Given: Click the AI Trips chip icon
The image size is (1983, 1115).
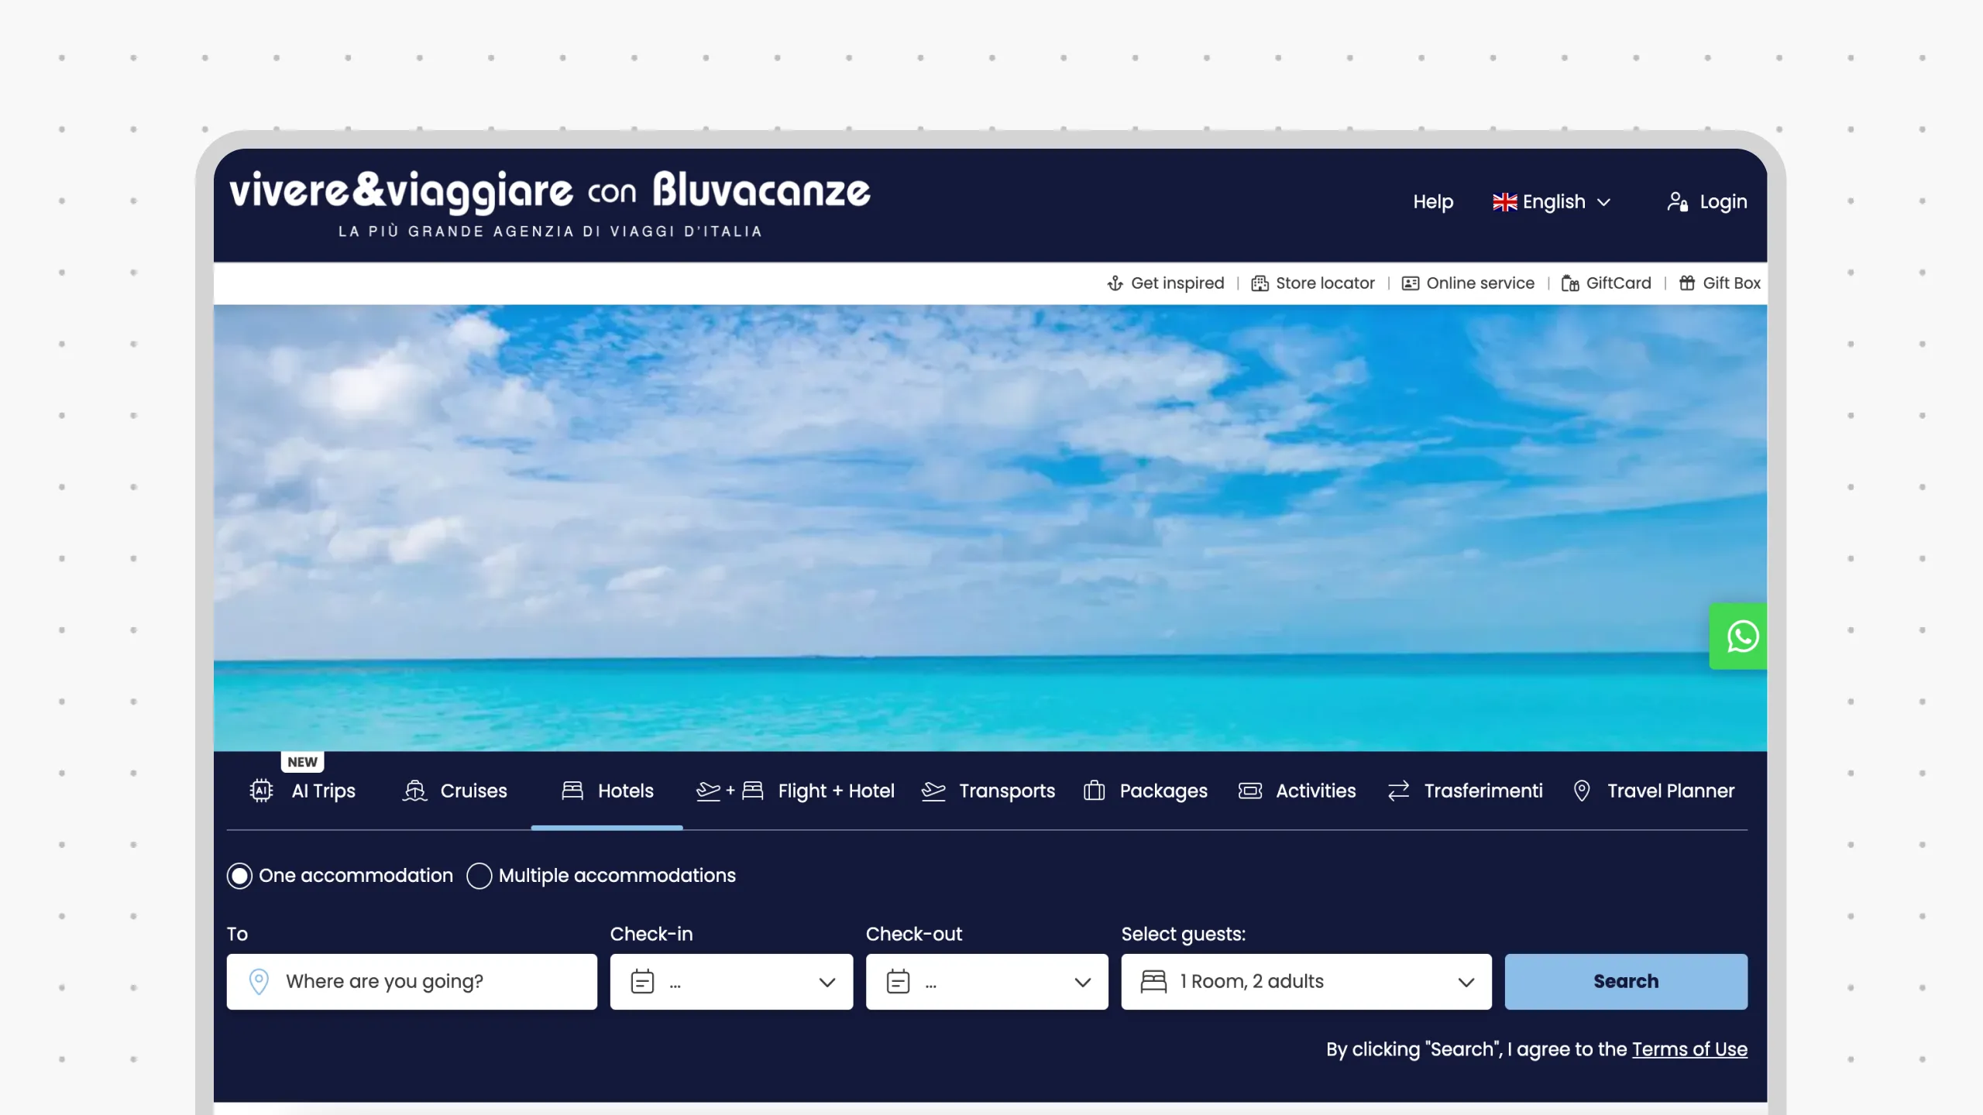Looking at the screenshot, I should tap(261, 791).
